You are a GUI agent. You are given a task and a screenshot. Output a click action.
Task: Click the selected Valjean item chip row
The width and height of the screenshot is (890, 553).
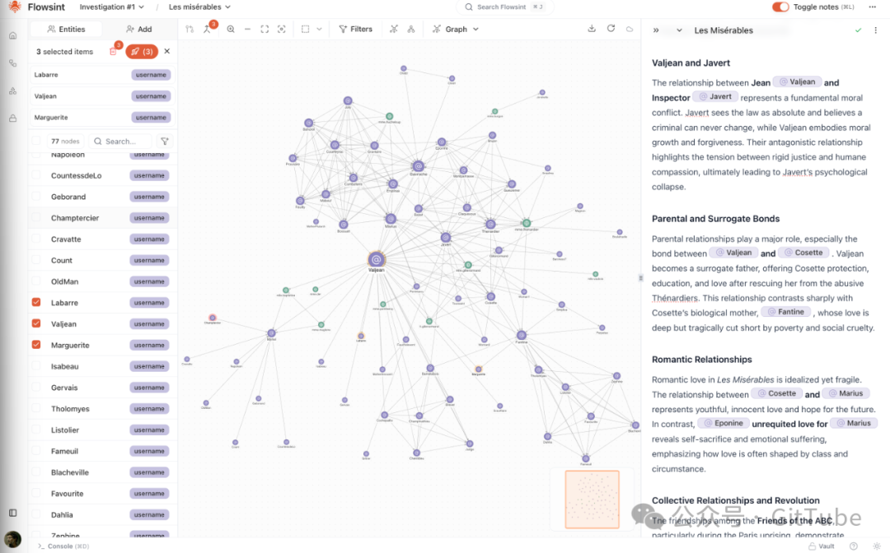coord(101,96)
